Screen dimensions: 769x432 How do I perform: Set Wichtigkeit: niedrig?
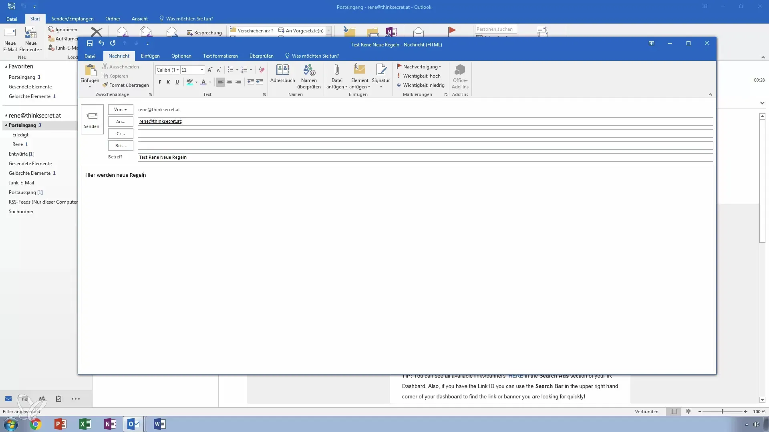click(x=421, y=85)
